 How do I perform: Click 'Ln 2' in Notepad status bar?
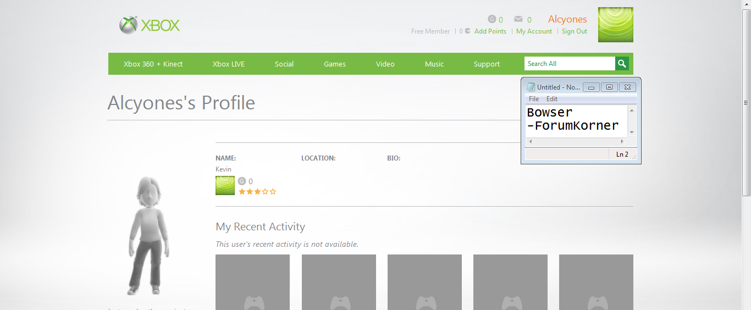(622, 154)
